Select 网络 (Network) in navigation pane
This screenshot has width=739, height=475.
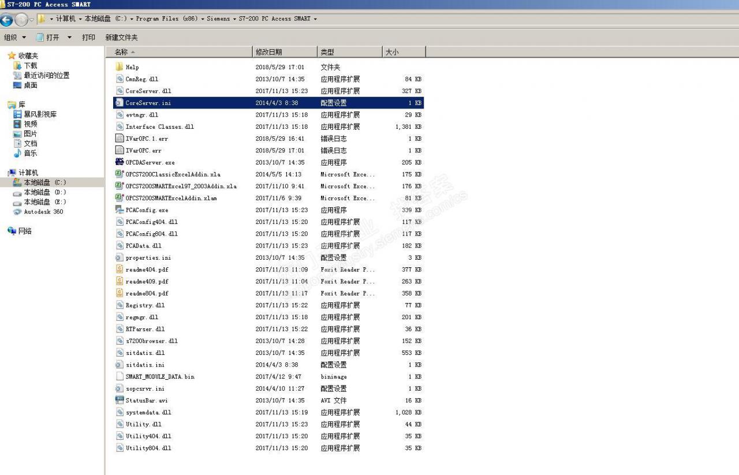click(25, 231)
